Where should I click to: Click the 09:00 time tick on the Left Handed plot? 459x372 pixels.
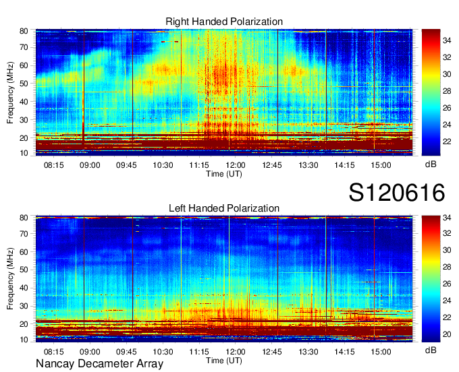(x=90, y=352)
